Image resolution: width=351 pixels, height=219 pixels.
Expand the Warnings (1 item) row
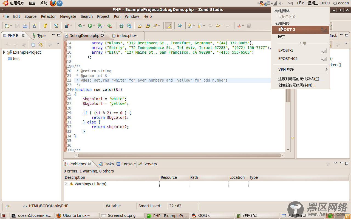tap(66, 184)
